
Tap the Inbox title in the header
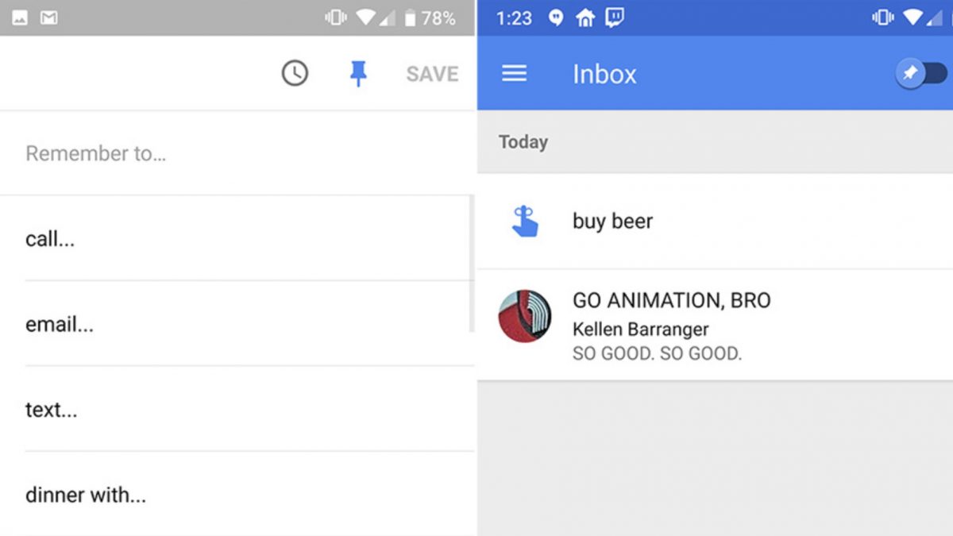coord(604,74)
